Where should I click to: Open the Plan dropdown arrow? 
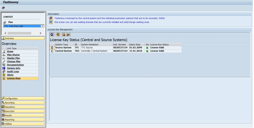click(43, 26)
